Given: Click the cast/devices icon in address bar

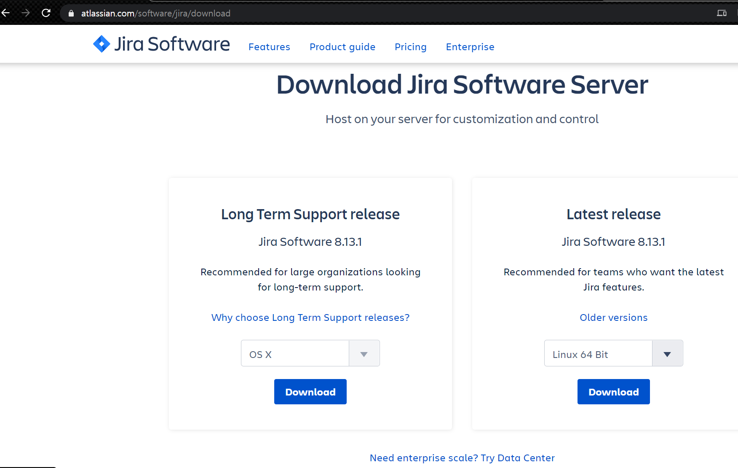Looking at the screenshot, I should (722, 13).
